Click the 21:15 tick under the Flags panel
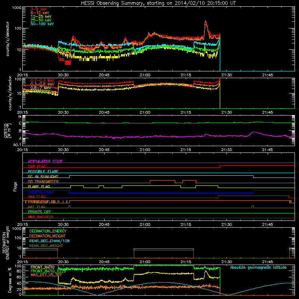Viewport: 299px width, 299px height. pyautogui.click(x=186, y=225)
